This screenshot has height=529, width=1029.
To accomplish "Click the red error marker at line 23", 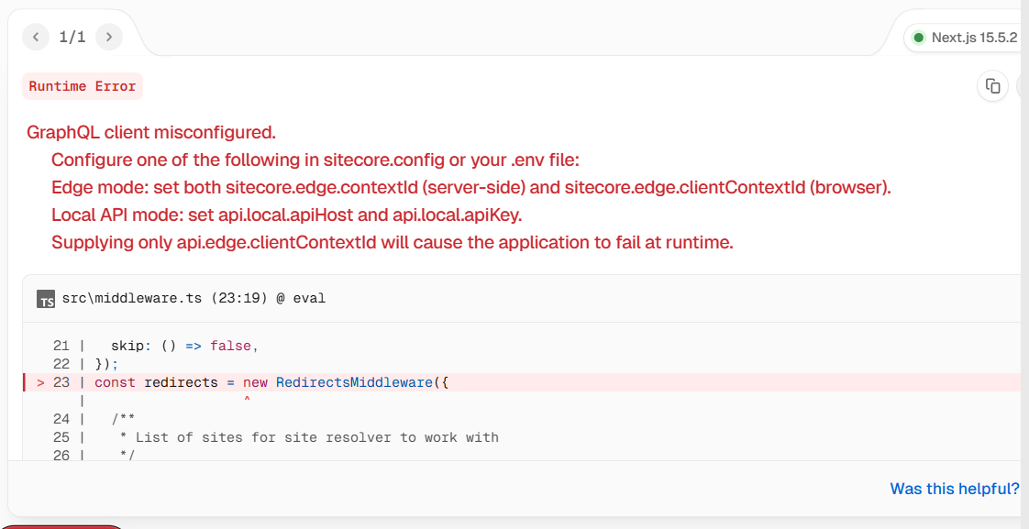I will pos(40,382).
